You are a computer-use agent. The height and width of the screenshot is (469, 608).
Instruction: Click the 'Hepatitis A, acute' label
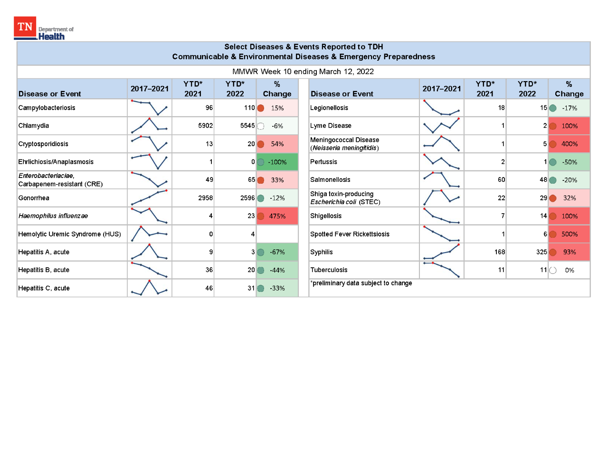click(44, 252)
